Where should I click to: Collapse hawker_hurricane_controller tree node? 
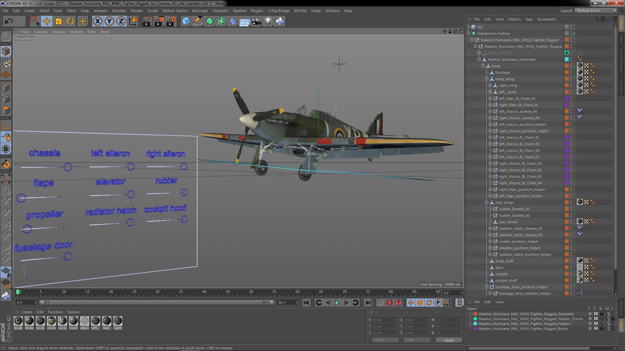479,59
